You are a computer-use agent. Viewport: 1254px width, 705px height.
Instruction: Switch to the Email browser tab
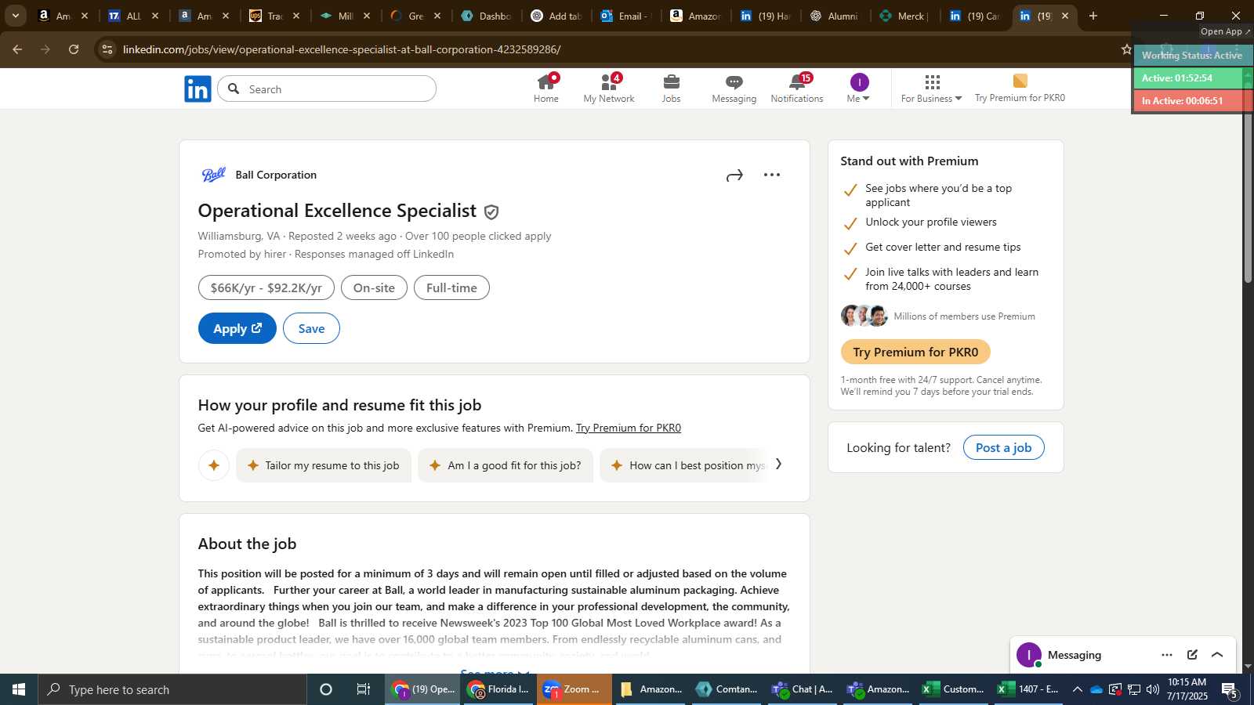625,16
